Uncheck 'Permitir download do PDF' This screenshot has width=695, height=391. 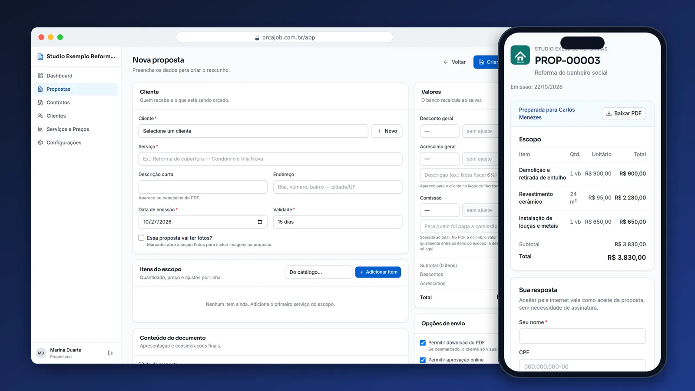pyautogui.click(x=423, y=343)
